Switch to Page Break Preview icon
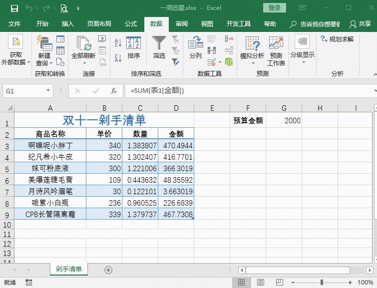 280,282
